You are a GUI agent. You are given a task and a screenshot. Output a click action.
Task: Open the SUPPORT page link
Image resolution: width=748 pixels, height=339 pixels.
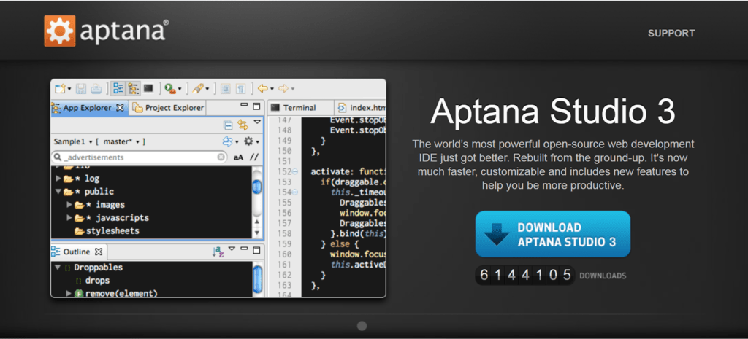pos(671,34)
